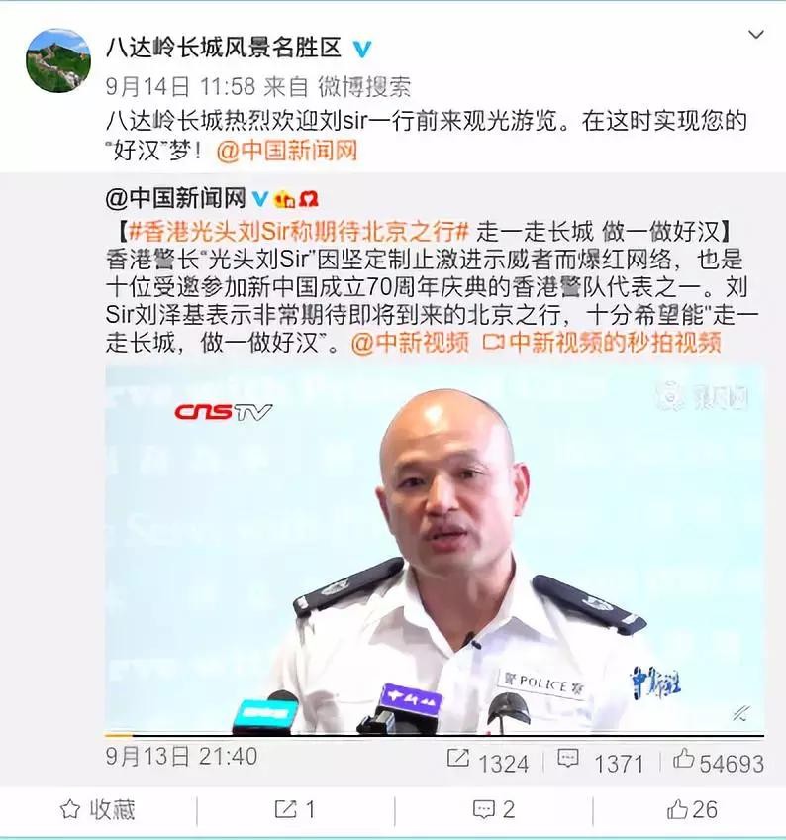Toggle the bottom like button showing 26

pyautogui.click(x=692, y=809)
